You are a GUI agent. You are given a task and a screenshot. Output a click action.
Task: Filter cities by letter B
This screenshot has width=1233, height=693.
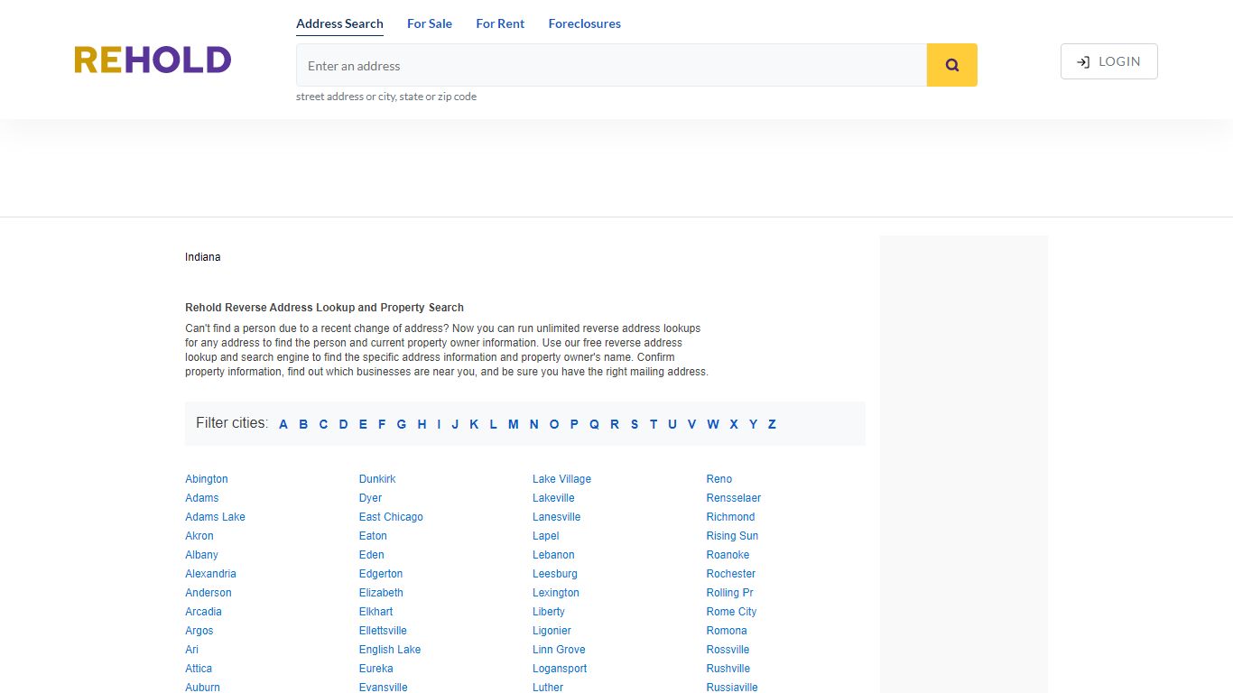tap(303, 424)
